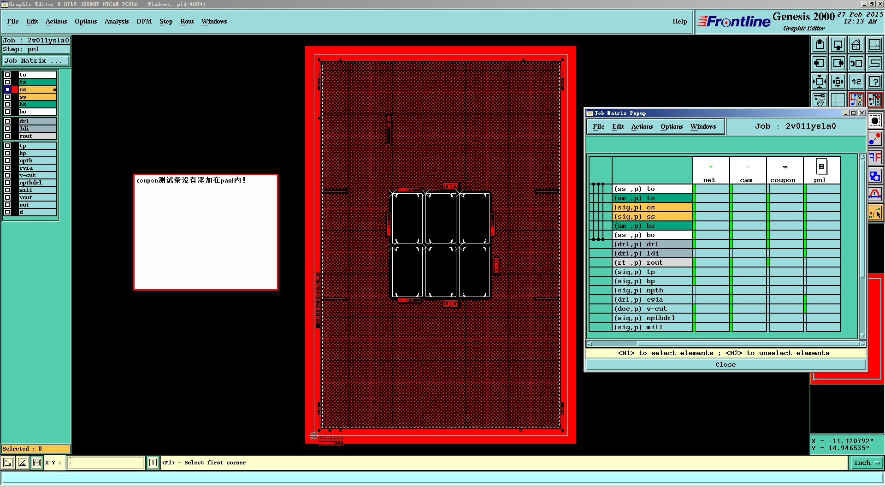This screenshot has height=487, width=885.
Task: Click the S-shaped snake route icon
Action: (x=875, y=63)
